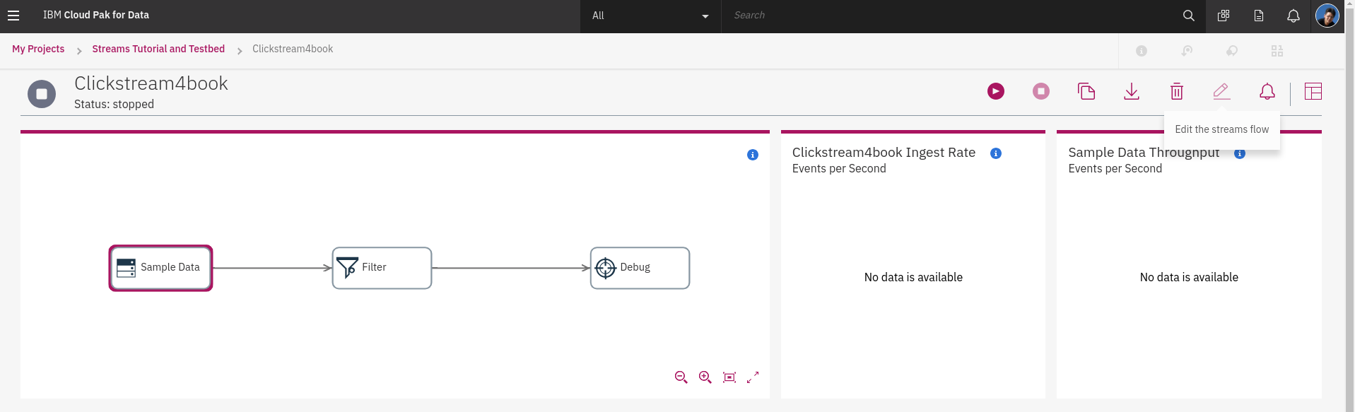Screen dimensions: 1355x412
Task: Click the IBM Cloud Pak for Data title
Action: click(x=96, y=15)
